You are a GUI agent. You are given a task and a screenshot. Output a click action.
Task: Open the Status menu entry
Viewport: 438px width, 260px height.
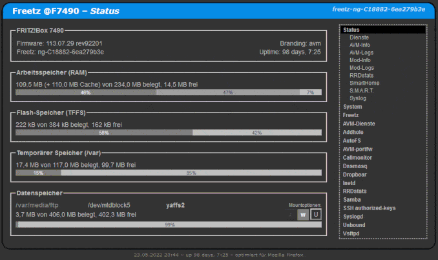pyautogui.click(x=383, y=30)
